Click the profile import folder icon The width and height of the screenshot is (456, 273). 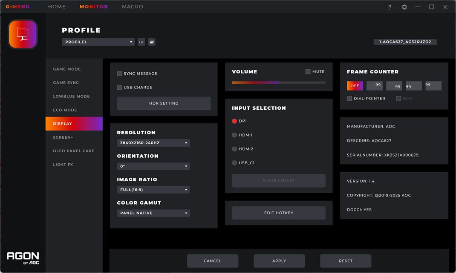tap(152, 42)
